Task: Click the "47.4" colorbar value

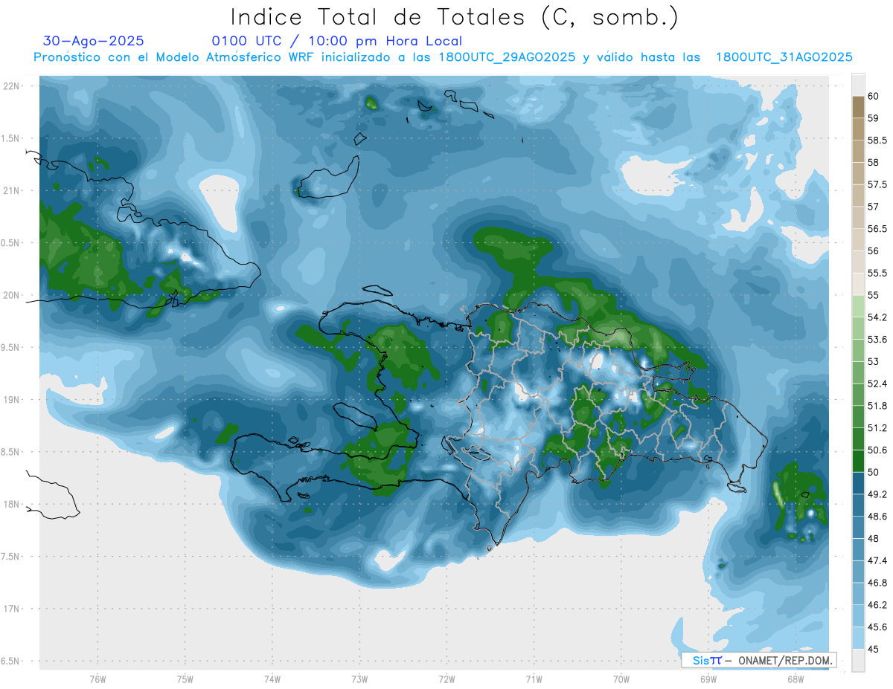Action: [x=877, y=561]
